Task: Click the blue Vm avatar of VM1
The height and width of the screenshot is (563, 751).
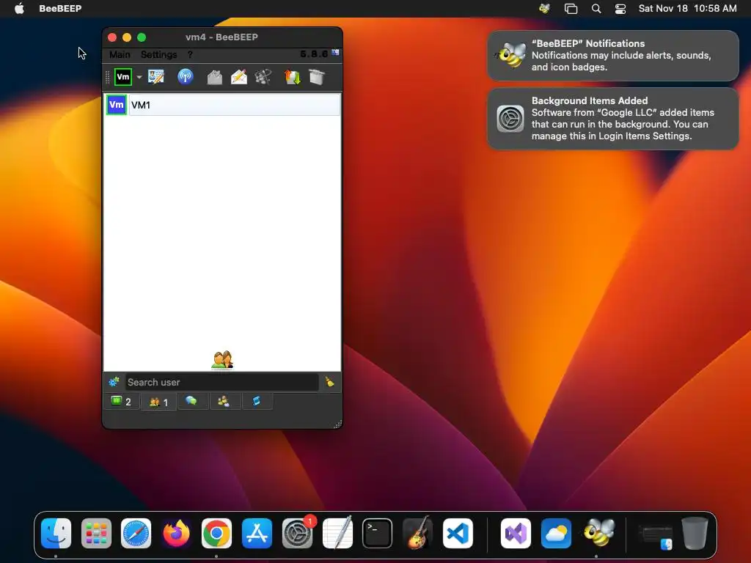Action: coord(117,105)
